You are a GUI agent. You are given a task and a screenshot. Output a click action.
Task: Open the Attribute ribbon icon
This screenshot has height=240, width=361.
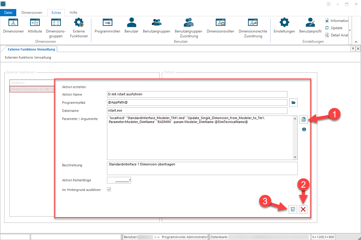point(35,26)
